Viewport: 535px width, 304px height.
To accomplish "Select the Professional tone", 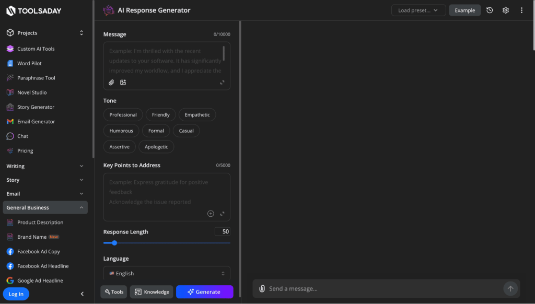I will coord(123,114).
